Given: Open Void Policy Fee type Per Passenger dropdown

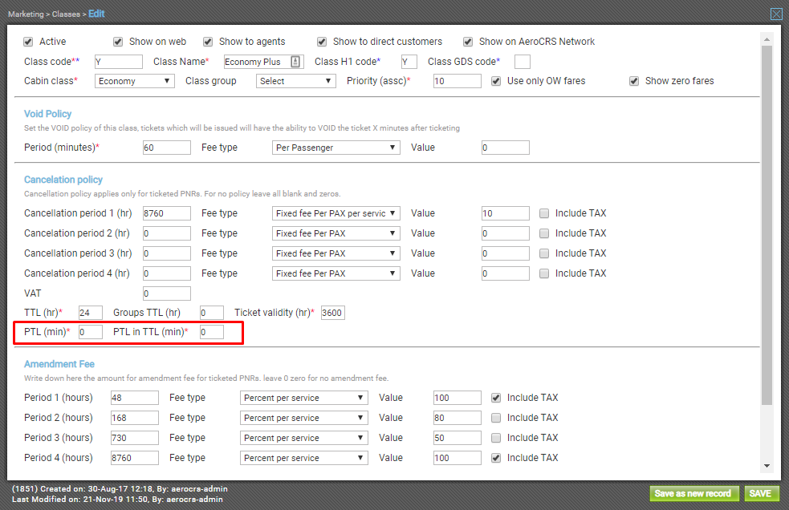Looking at the screenshot, I should (336, 148).
